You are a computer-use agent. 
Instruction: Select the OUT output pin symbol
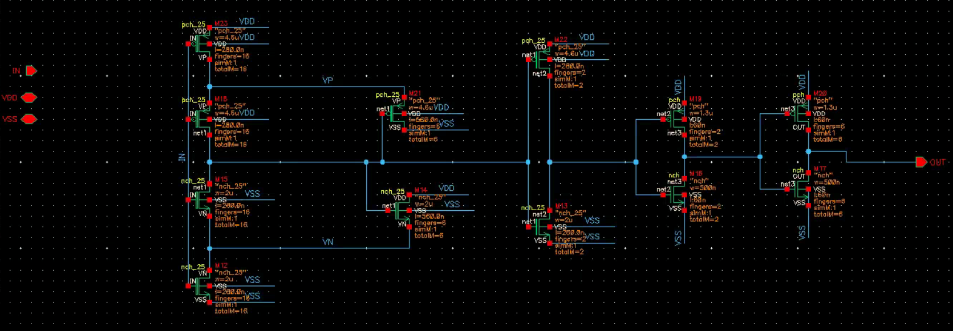921,162
